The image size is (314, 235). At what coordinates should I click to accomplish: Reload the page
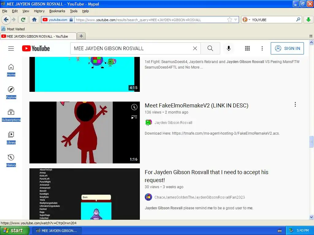coord(23,20)
